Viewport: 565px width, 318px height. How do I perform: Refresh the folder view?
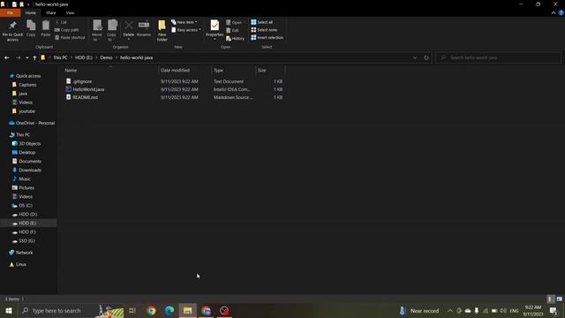[426, 57]
